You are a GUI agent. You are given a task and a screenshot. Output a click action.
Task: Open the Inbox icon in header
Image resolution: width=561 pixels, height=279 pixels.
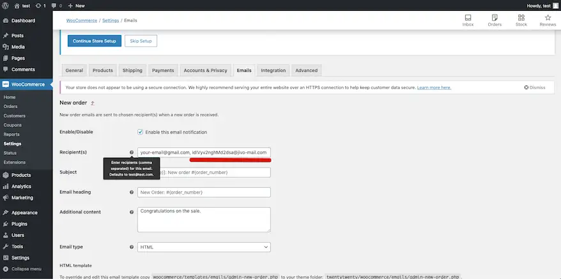468,20
